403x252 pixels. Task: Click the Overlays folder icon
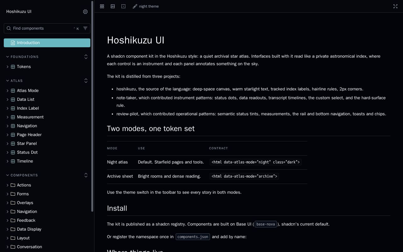point(13,203)
